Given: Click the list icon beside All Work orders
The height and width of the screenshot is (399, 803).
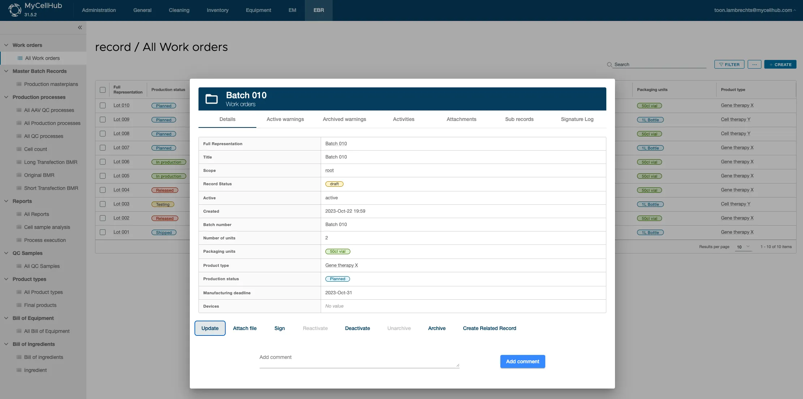Looking at the screenshot, I should coord(18,58).
